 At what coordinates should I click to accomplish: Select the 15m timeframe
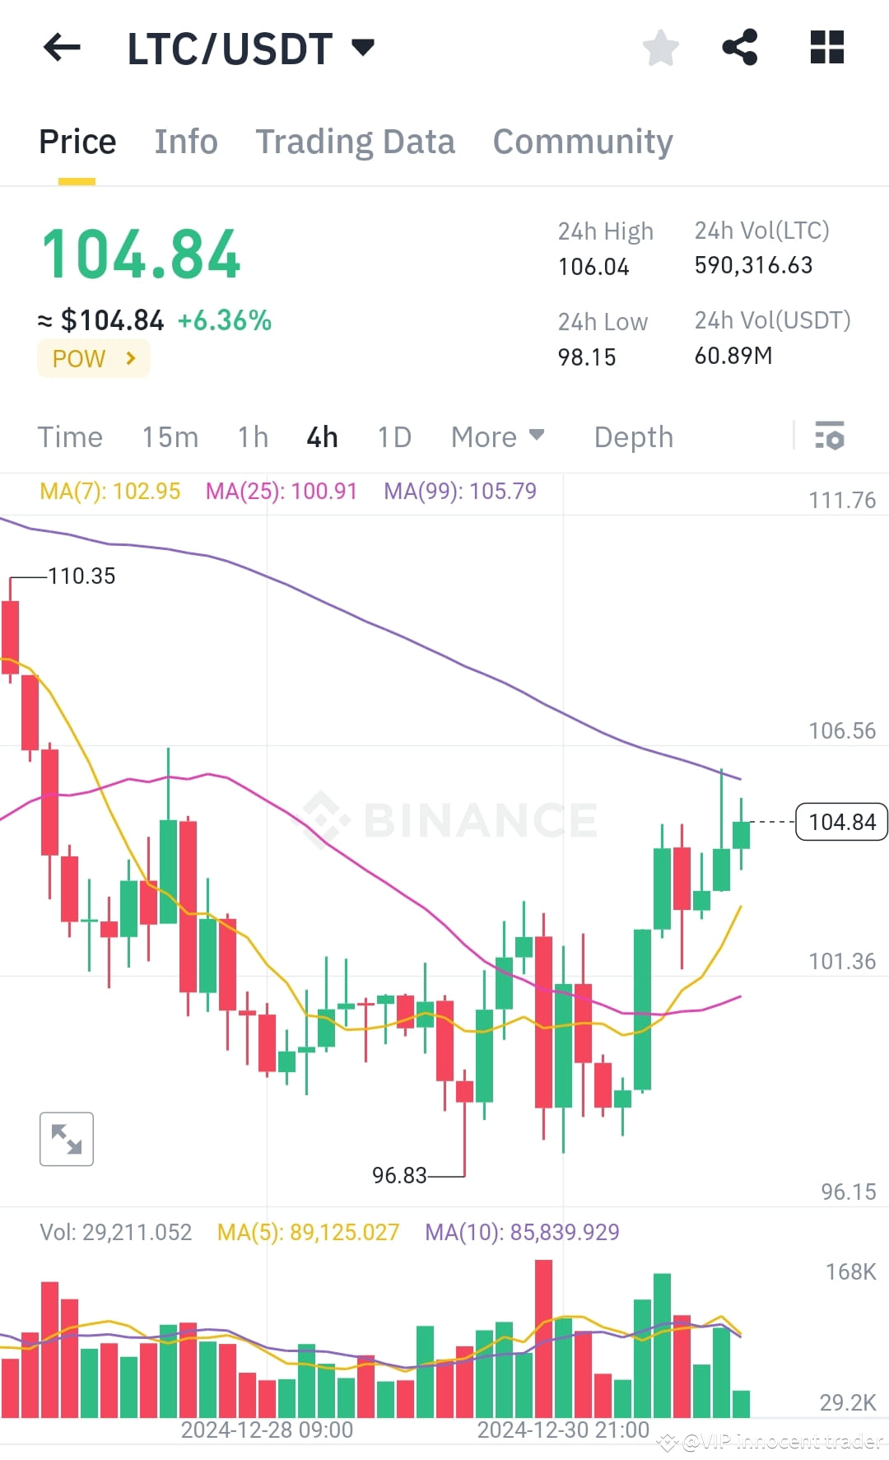click(170, 436)
